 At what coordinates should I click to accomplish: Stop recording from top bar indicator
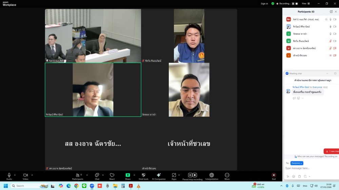(297, 3)
